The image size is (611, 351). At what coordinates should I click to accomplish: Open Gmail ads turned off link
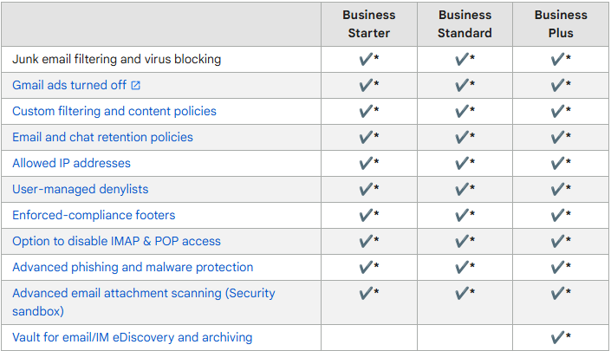(x=69, y=85)
